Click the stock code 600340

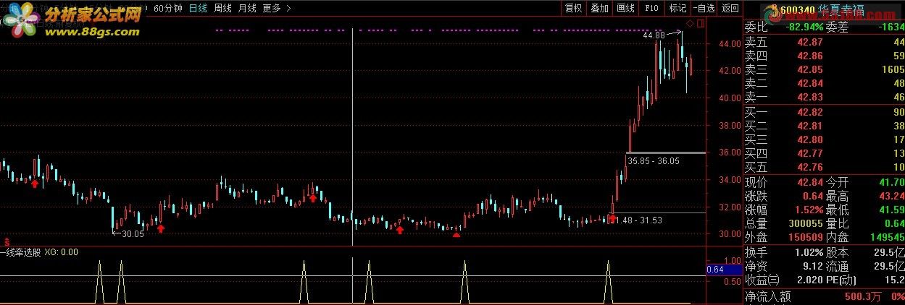[x=798, y=10]
